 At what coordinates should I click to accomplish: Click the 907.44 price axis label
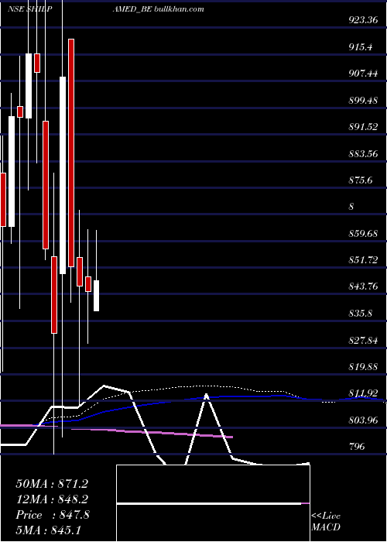click(363, 74)
